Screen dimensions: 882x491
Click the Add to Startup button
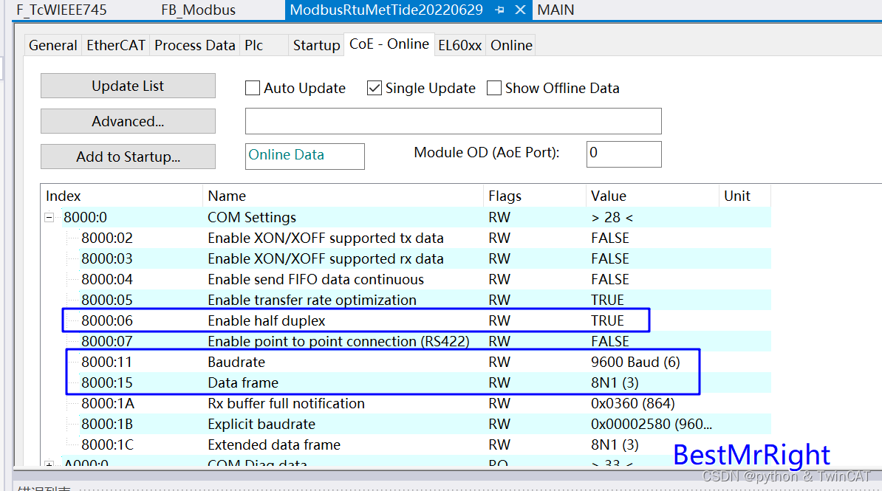127,157
